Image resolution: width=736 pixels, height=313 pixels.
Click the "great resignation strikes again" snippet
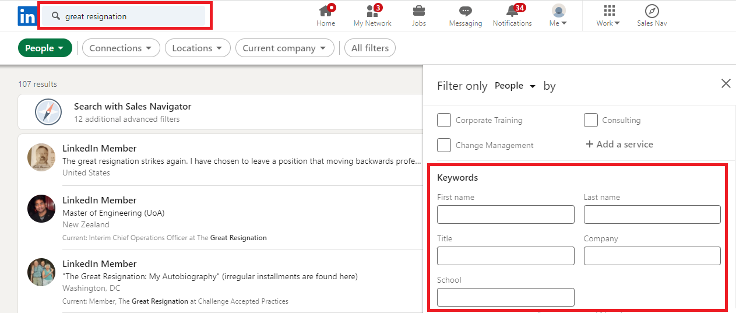[241, 161]
